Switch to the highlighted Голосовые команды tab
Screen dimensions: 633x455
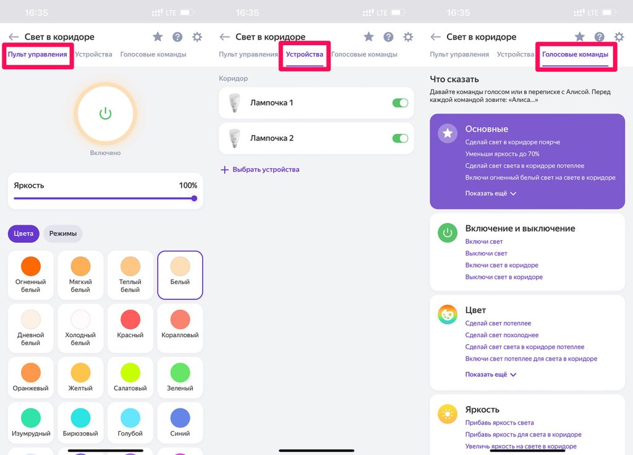click(x=575, y=54)
